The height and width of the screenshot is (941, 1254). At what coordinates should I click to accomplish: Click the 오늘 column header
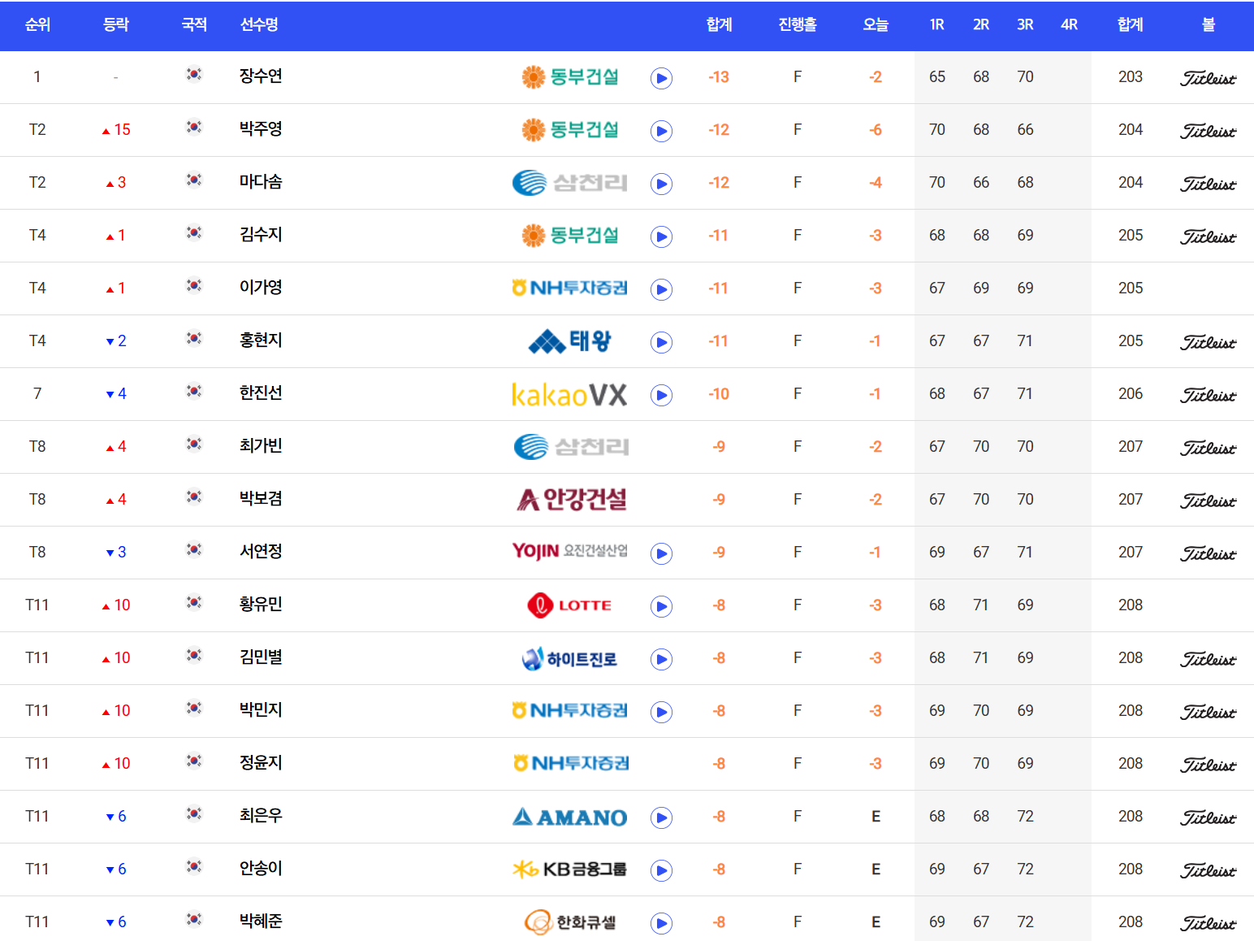tap(876, 24)
